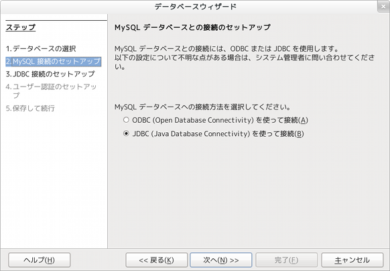
Task: Click the データベースウィザード title bar text
Action: pos(195,7)
